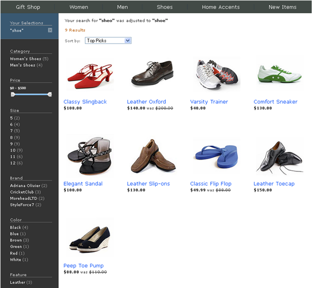This screenshot has width=312, height=288.
Task: Open the Comfort Sneaker product link
Action: pos(275,102)
